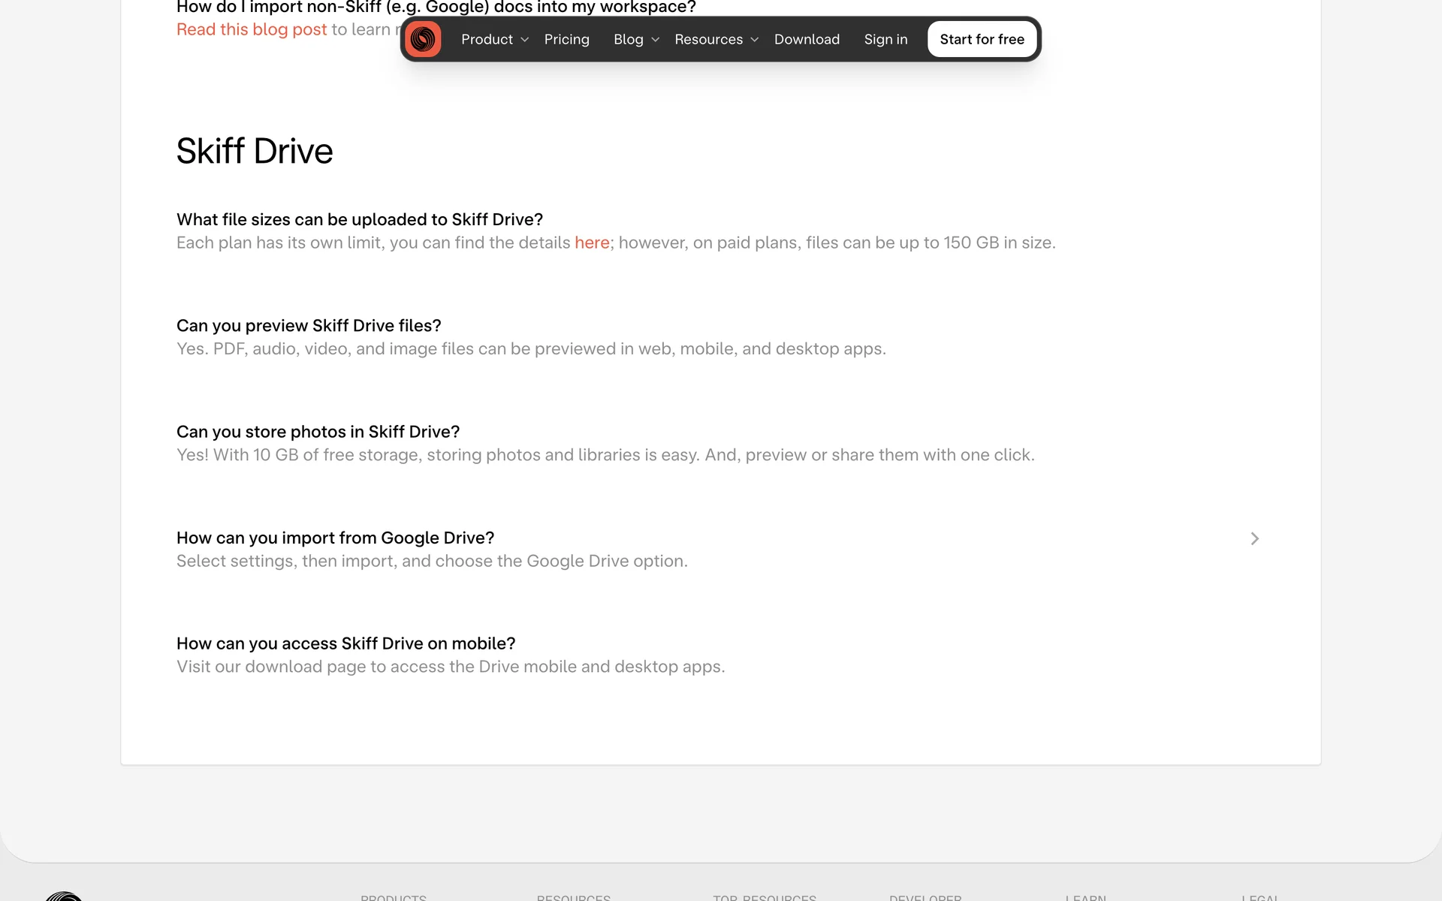The height and width of the screenshot is (901, 1442).
Task: Go to the Download page
Action: [807, 39]
